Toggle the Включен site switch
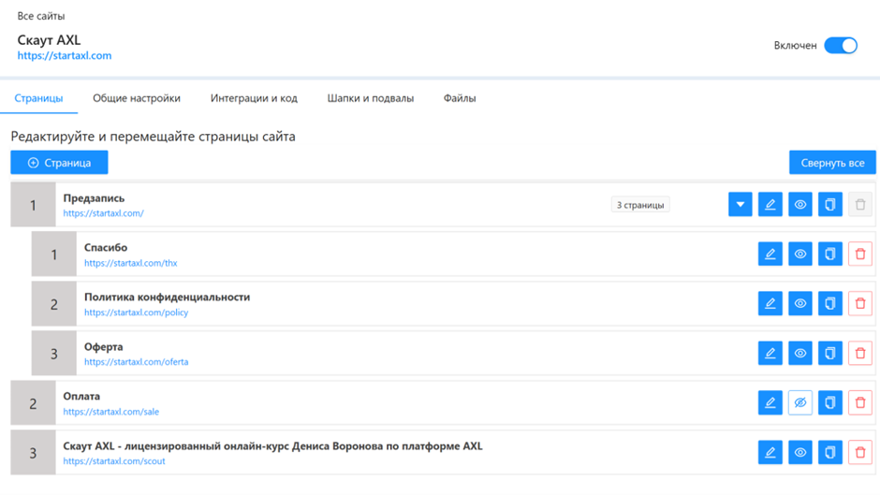Screen dimensions: 880x495 [x=840, y=46]
